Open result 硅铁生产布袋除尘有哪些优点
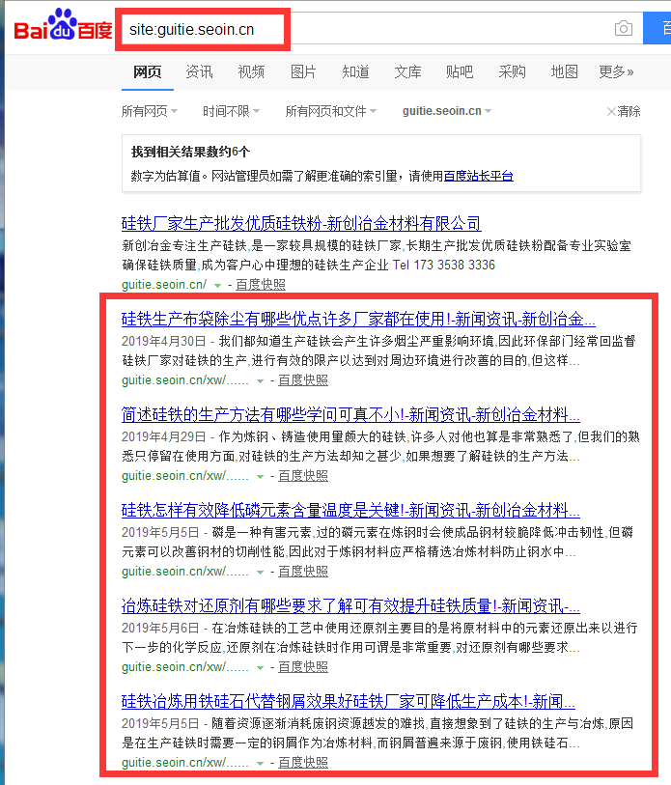 click(x=358, y=319)
